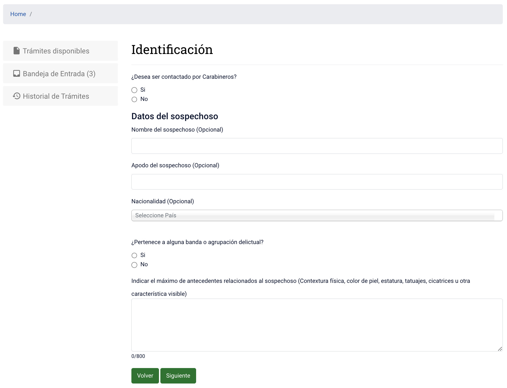This screenshot has height=388, width=507.
Task: Select 'Si' for contact by Carabineros
Action: [x=134, y=90]
